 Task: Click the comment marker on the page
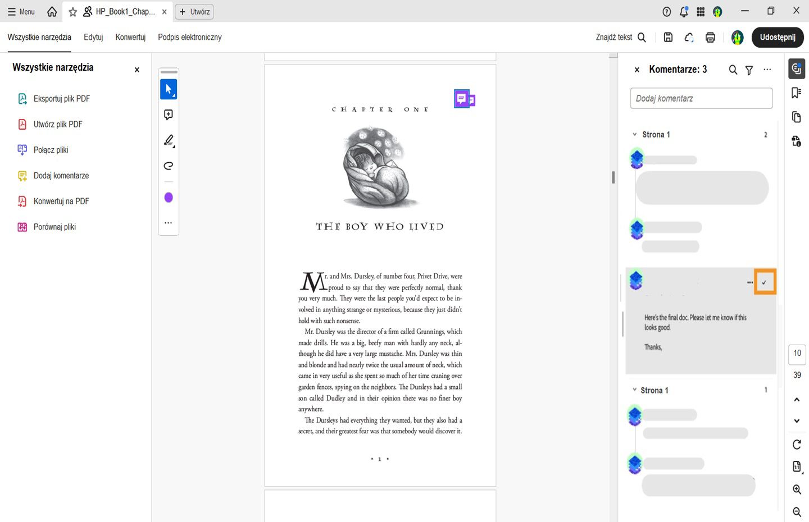click(x=462, y=99)
